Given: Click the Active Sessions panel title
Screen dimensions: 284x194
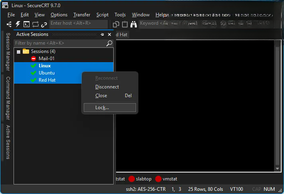Looking at the screenshot, I should pyautogui.click(x=32, y=34).
